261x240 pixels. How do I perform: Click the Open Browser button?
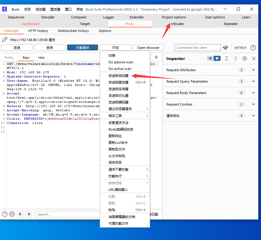pos(148,48)
